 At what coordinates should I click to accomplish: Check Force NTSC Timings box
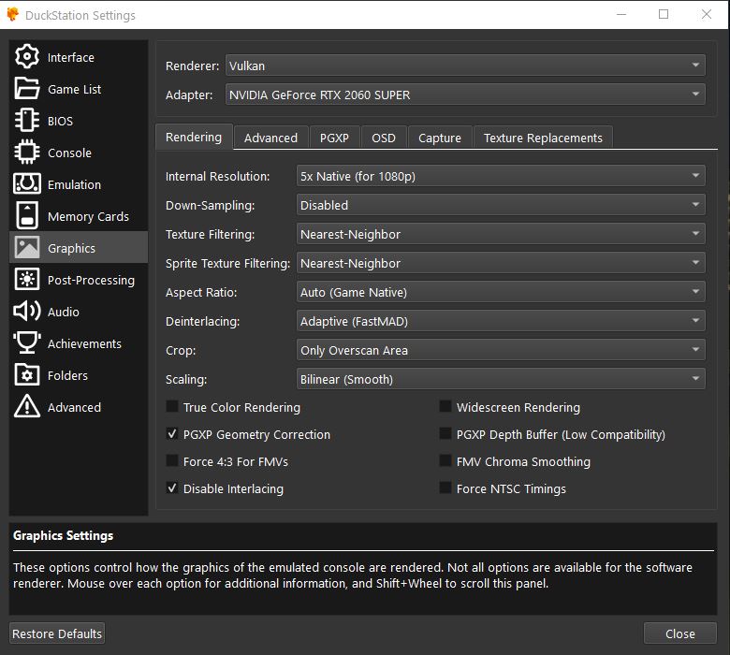(445, 488)
